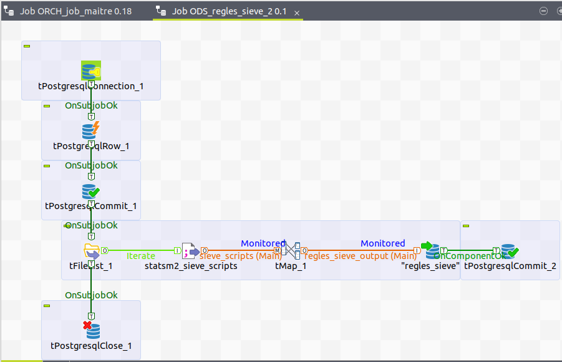Image resolution: width=562 pixels, height=362 pixels.
Task: Collapse the tPostgresqlCommit_1 subjob
Action: [47, 166]
